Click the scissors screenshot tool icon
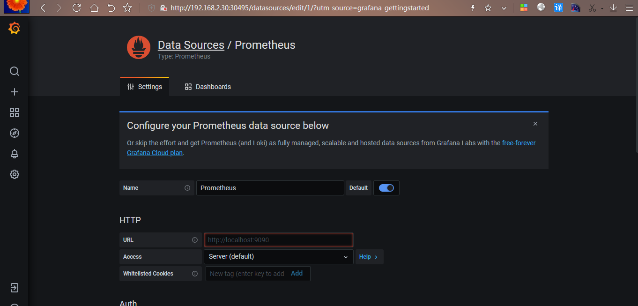The height and width of the screenshot is (306, 638). pos(592,8)
